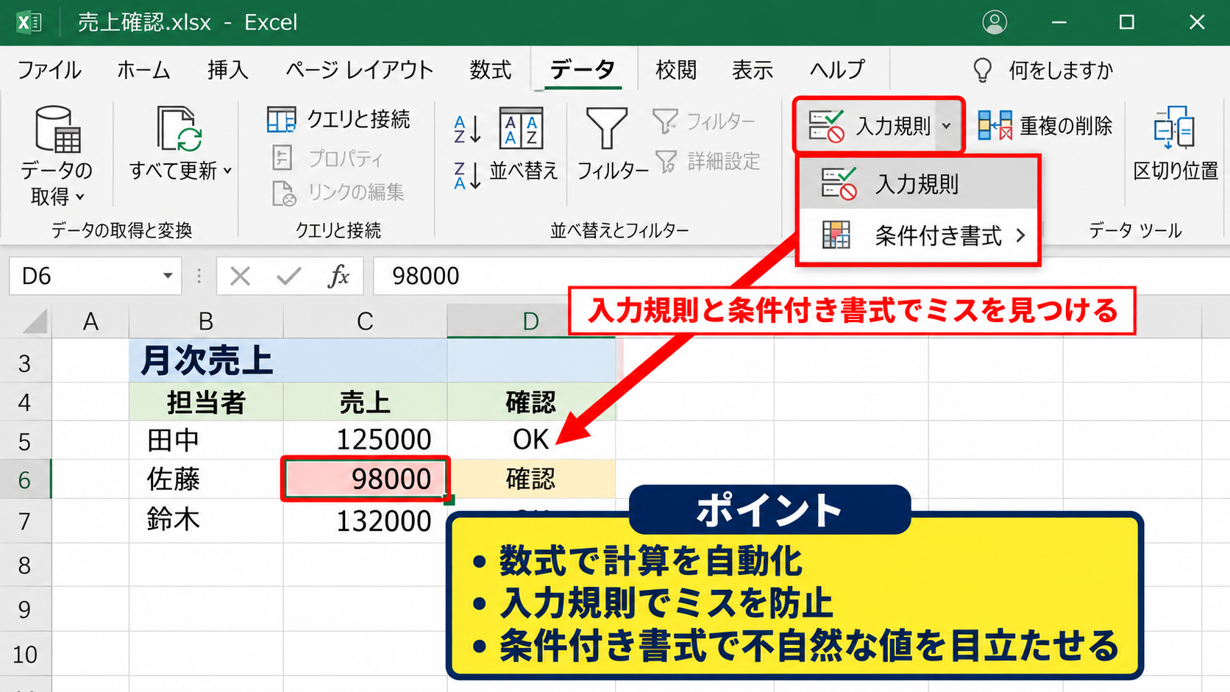Expand the データの取得 dropdown arrow

(x=80, y=197)
